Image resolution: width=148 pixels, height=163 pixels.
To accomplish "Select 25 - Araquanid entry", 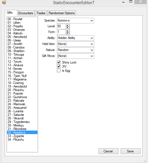I will pos(22,108).
